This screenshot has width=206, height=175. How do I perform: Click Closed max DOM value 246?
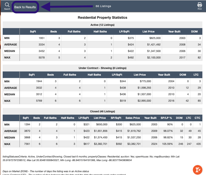point(181,144)
